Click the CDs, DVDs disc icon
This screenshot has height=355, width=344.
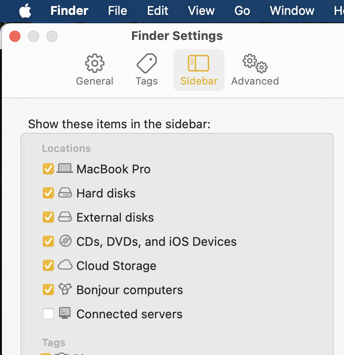pyautogui.click(x=65, y=241)
